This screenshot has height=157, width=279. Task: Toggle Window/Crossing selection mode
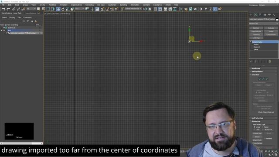click(x=53, y=9)
